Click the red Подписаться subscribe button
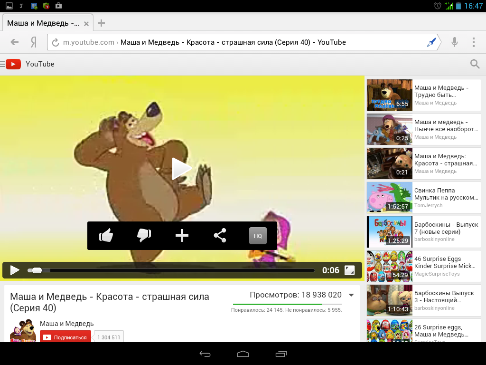486x365 pixels. point(65,337)
